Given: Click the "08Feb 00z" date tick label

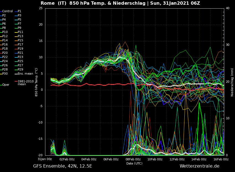Looking at the screenshot, I should pyautogui.click(x=133, y=159).
